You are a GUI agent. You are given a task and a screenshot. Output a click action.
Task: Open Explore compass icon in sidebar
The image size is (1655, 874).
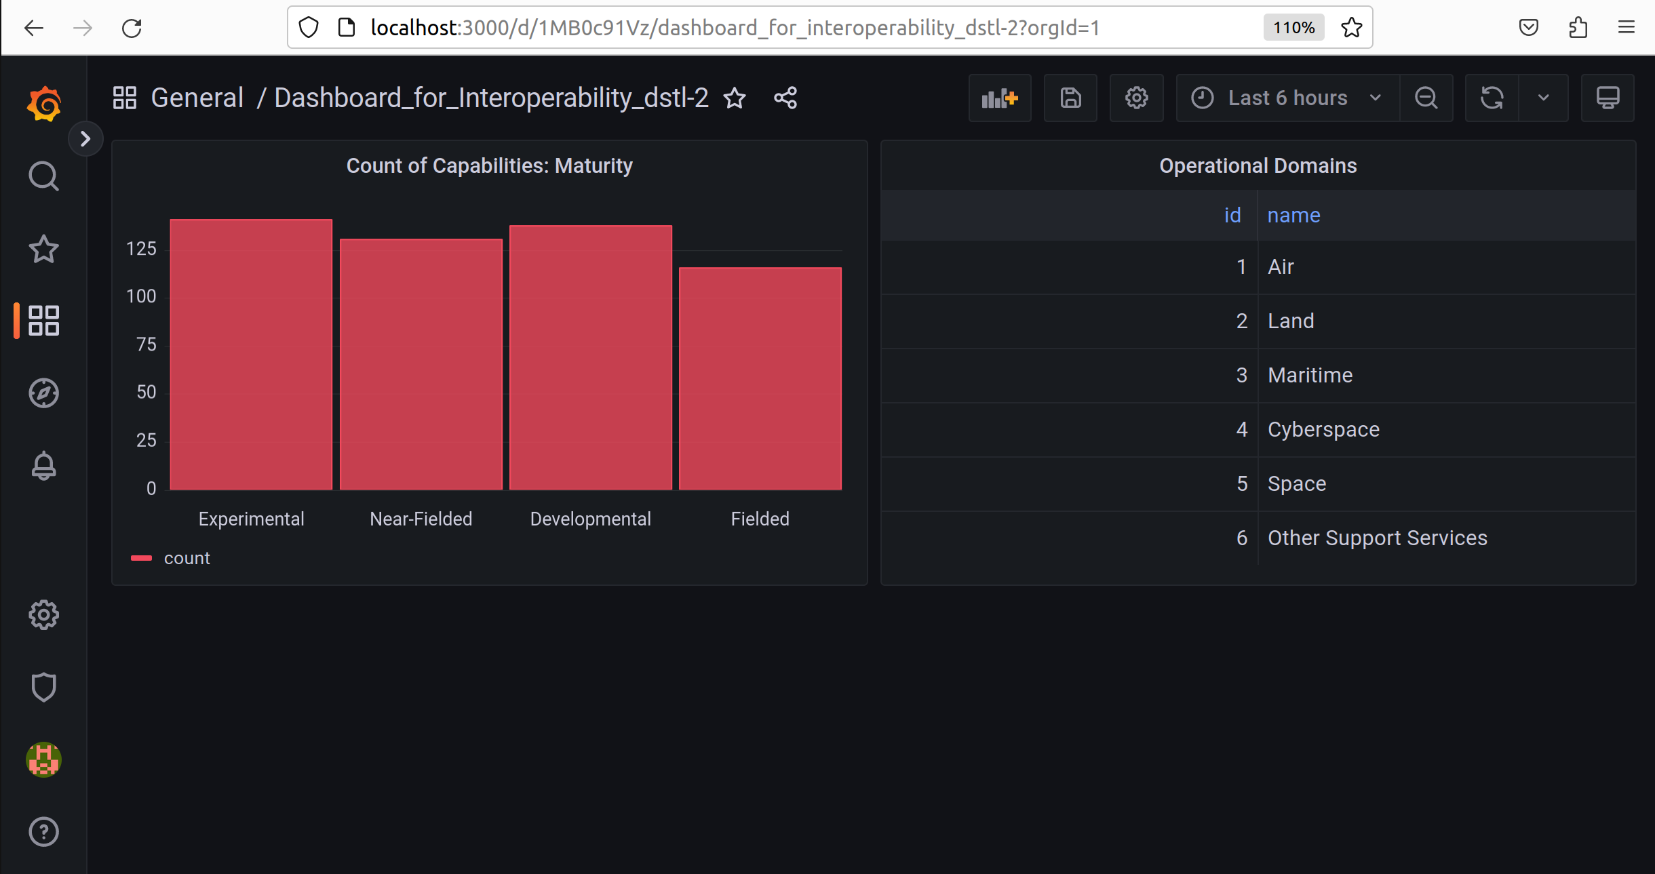[x=44, y=393]
